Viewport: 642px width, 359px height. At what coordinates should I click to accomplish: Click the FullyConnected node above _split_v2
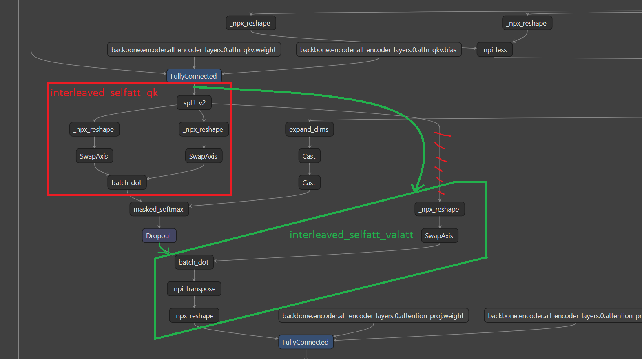[x=194, y=76]
